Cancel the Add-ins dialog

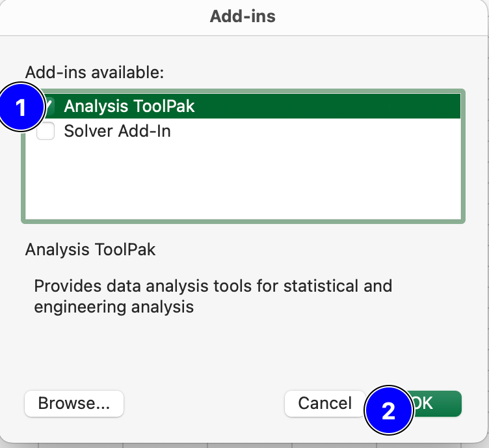(324, 404)
